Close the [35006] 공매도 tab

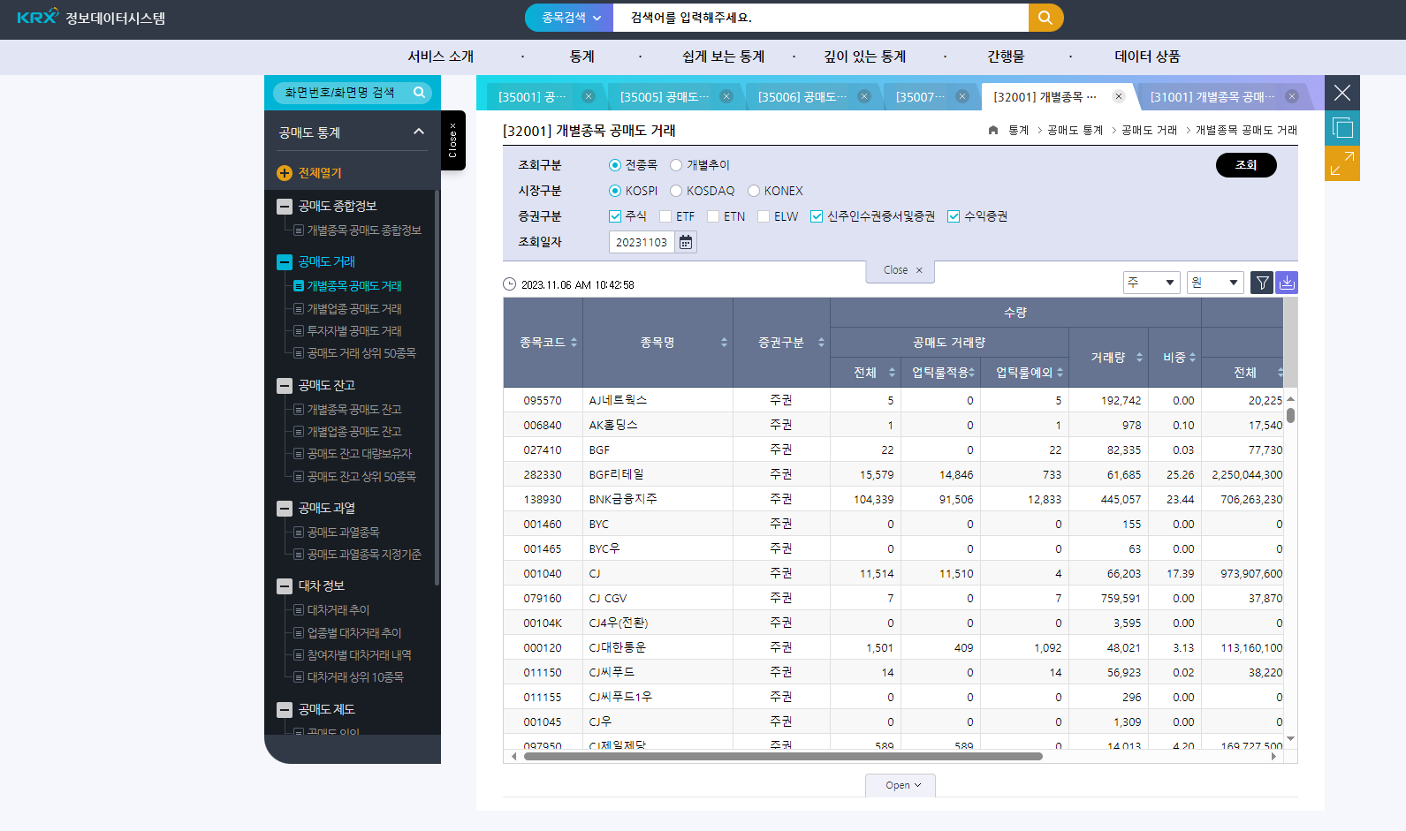click(864, 96)
